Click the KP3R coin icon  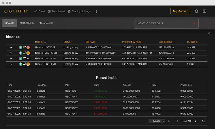28,53
